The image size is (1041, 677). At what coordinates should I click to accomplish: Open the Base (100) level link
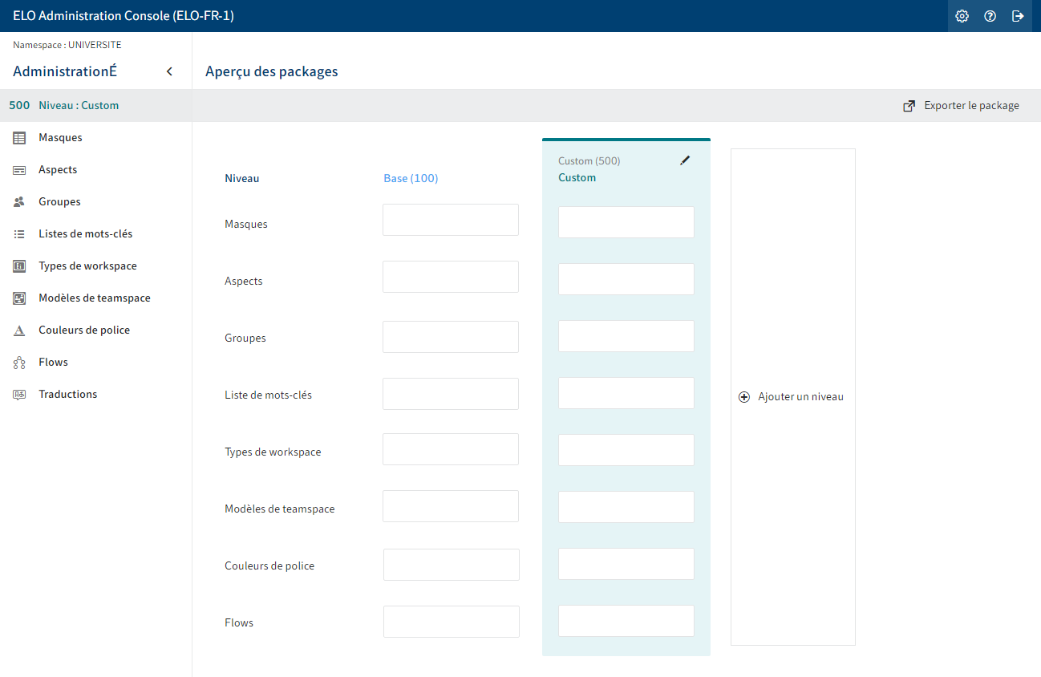[411, 178]
